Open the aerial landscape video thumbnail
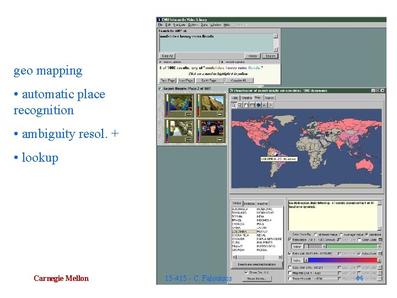Screen dimensions: 397x298 pos(181,128)
